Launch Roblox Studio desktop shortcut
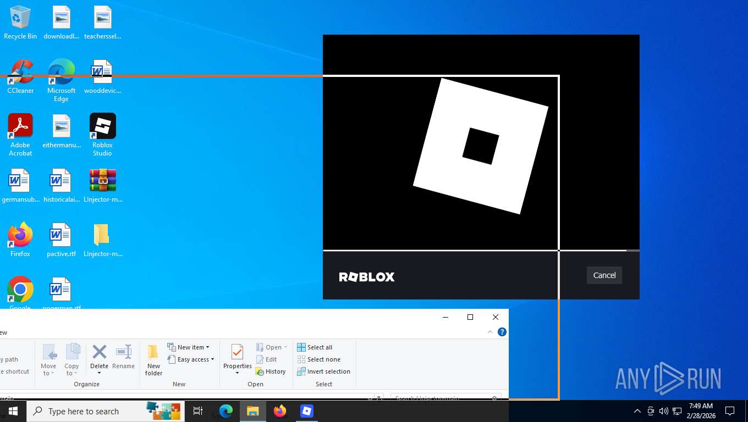748x422 pixels. tap(102, 135)
